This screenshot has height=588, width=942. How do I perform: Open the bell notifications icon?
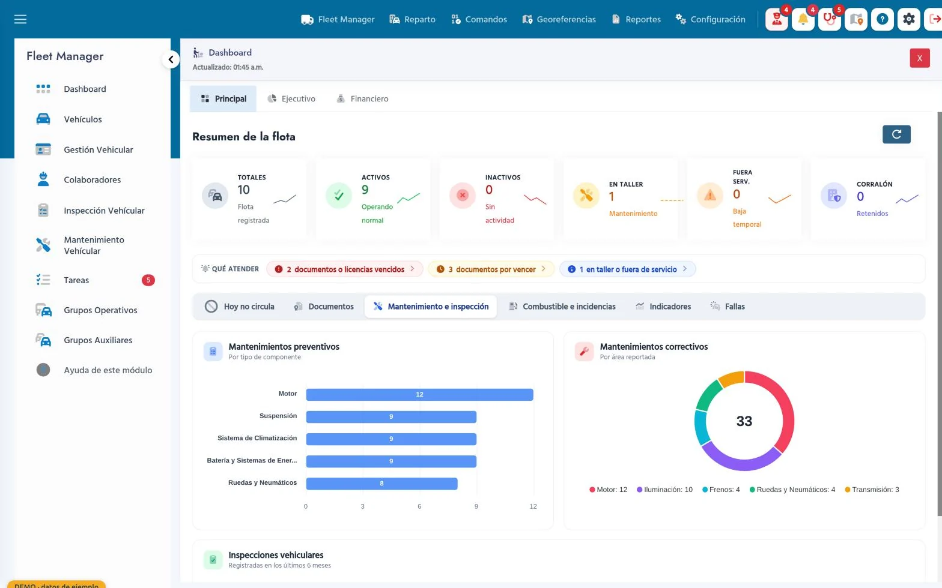point(803,19)
